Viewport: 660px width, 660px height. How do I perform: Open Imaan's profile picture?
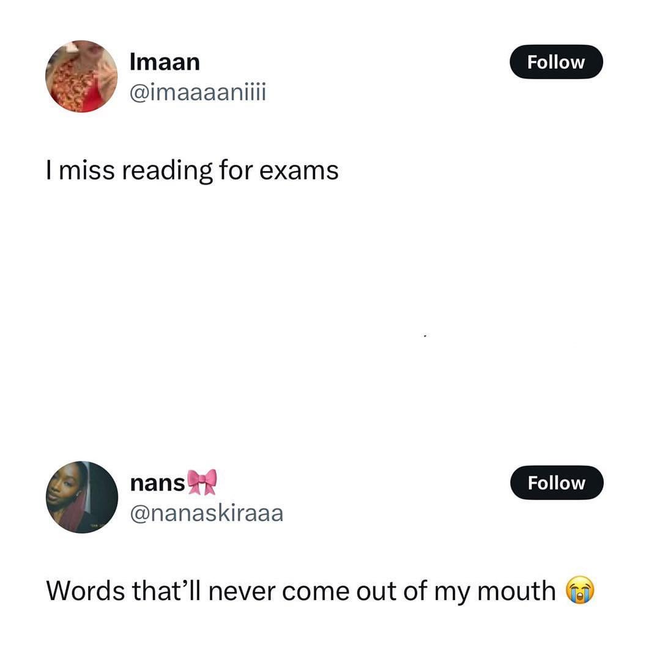[81, 76]
